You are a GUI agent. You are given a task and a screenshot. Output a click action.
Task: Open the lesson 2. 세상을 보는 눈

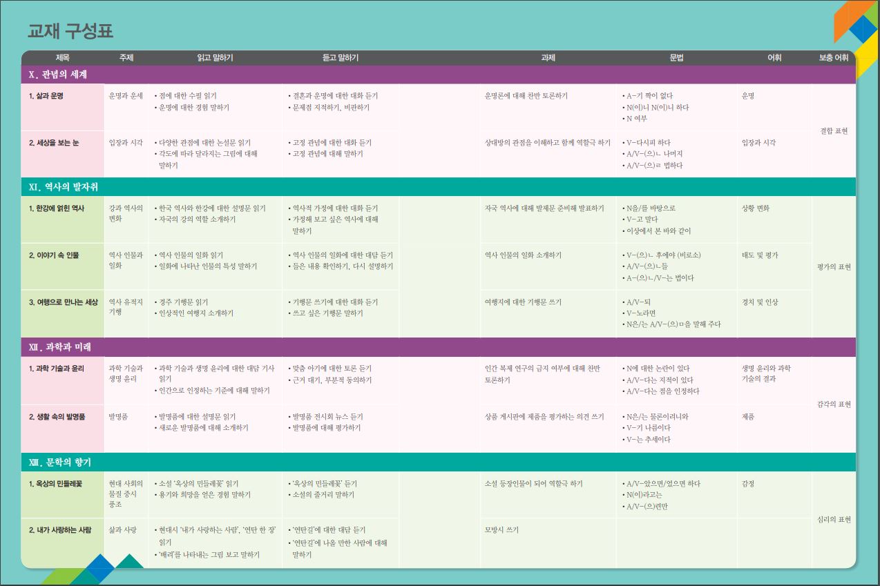pyautogui.click(x=54, y=143)
